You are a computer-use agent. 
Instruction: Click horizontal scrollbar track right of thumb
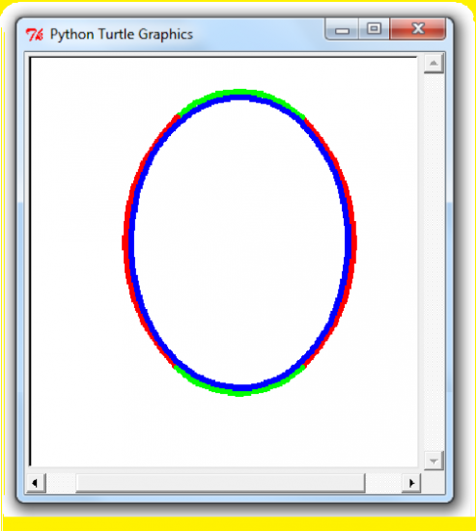tap(383, 483)
